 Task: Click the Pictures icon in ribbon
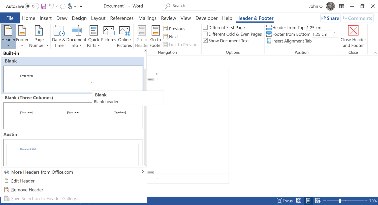click(x=108, y=31)
